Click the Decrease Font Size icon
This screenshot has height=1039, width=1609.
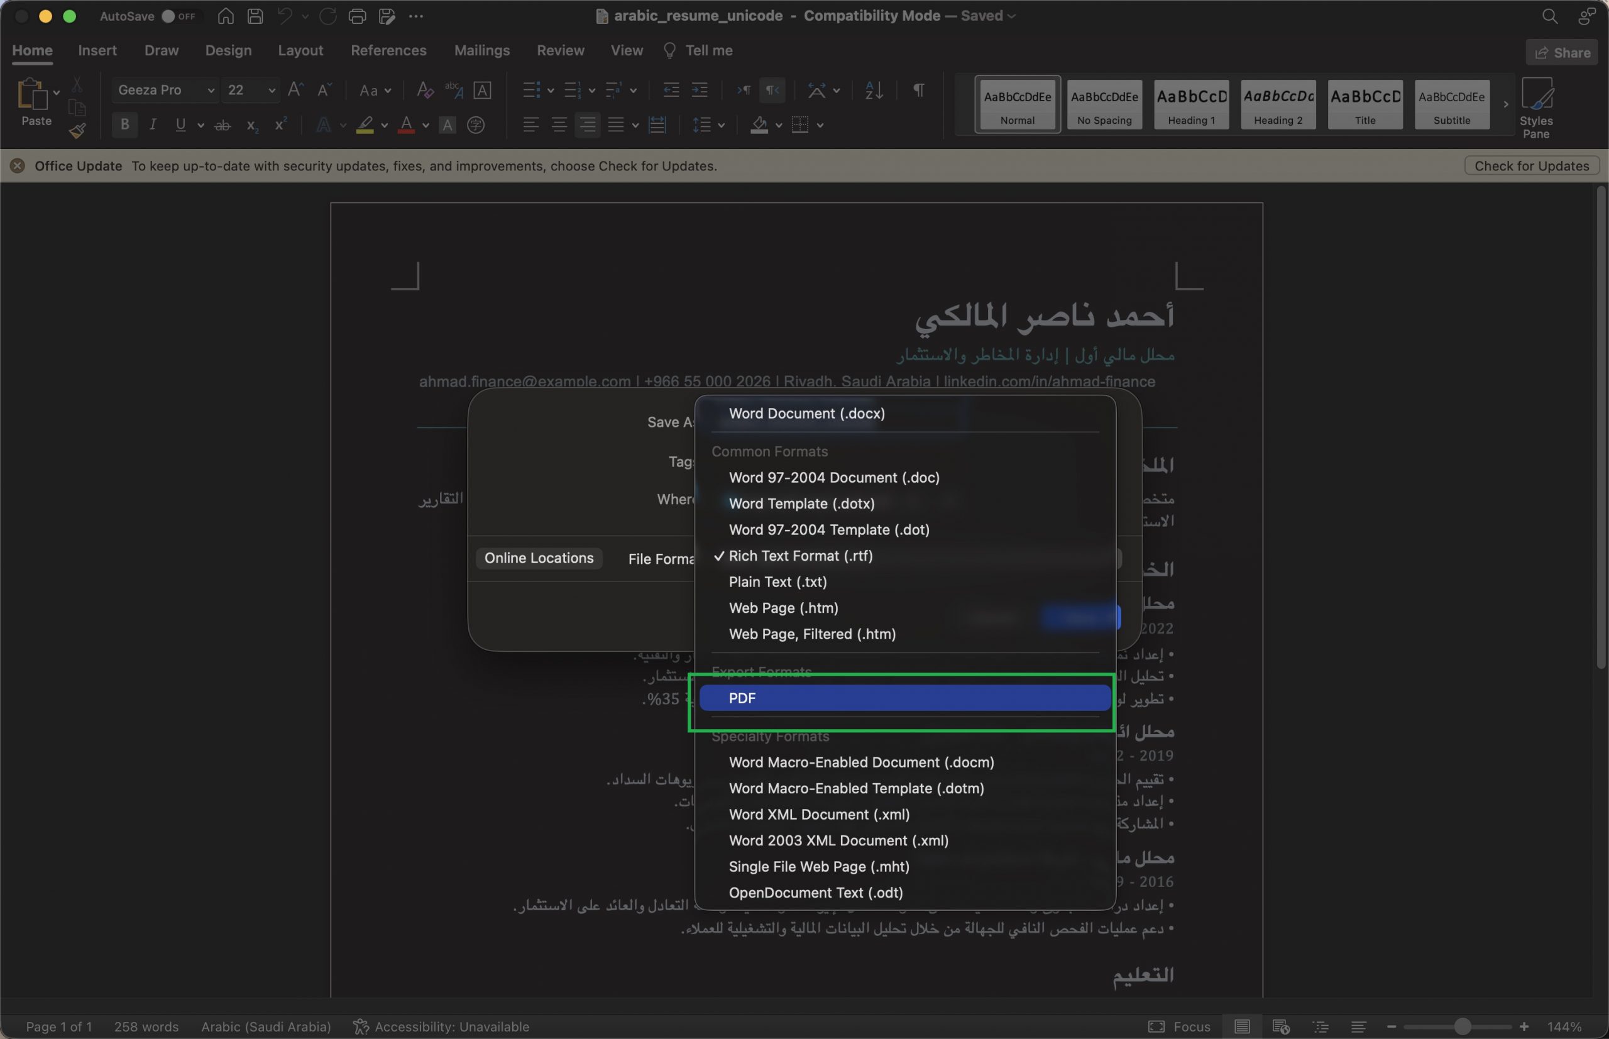(324, 90)
